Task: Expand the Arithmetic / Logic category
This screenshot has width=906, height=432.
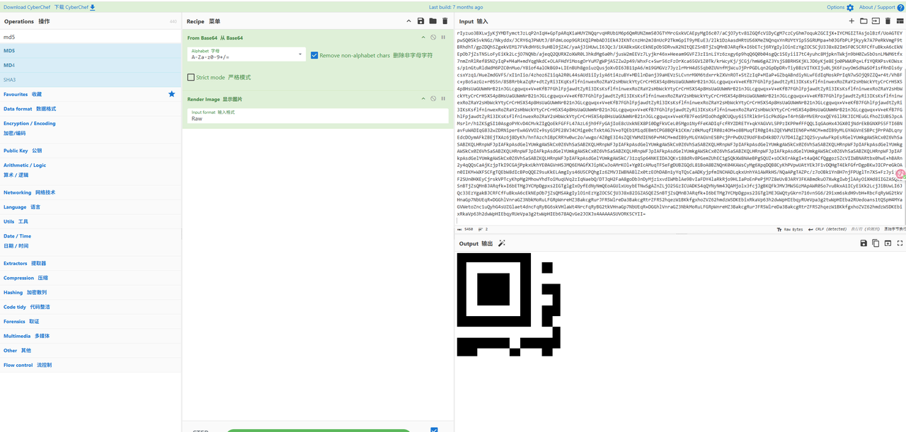Action: click(91, 170)
